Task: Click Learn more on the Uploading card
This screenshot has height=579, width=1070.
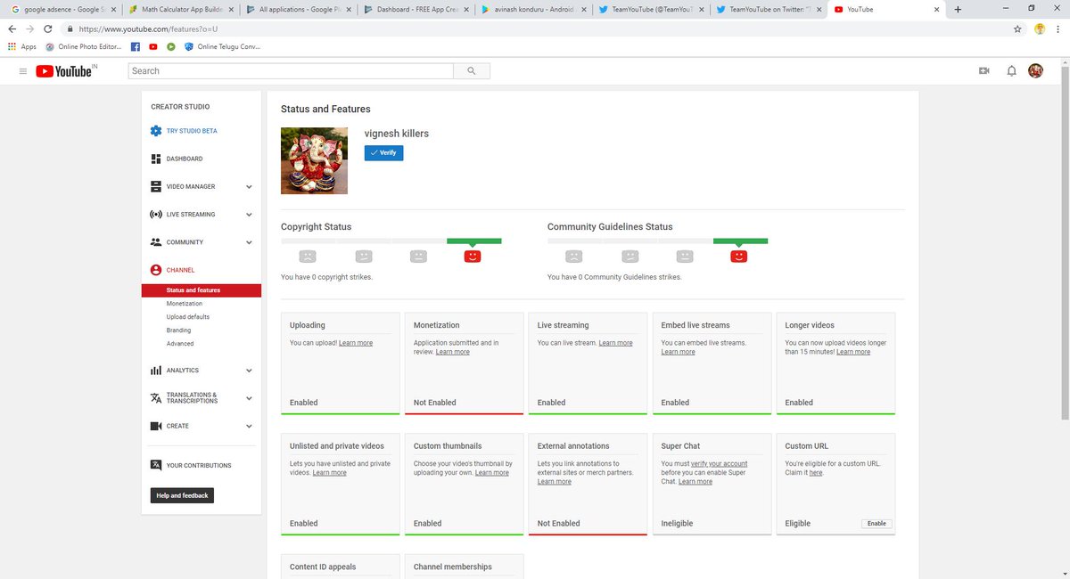Action: click(356, 343)
